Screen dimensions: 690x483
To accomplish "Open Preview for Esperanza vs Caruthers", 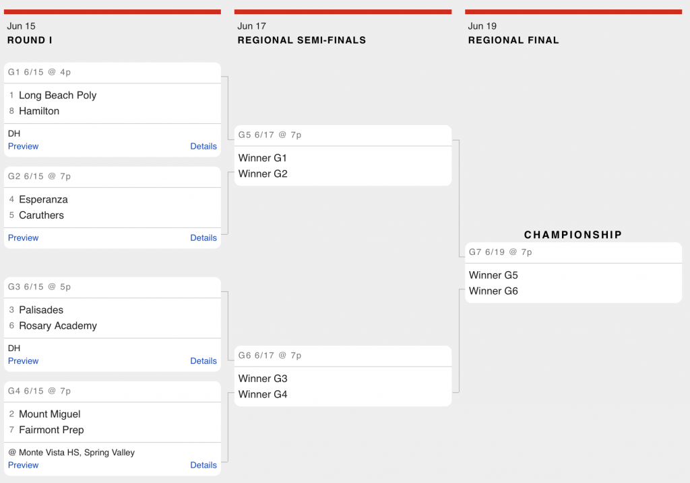I will (x=24, y=237).
